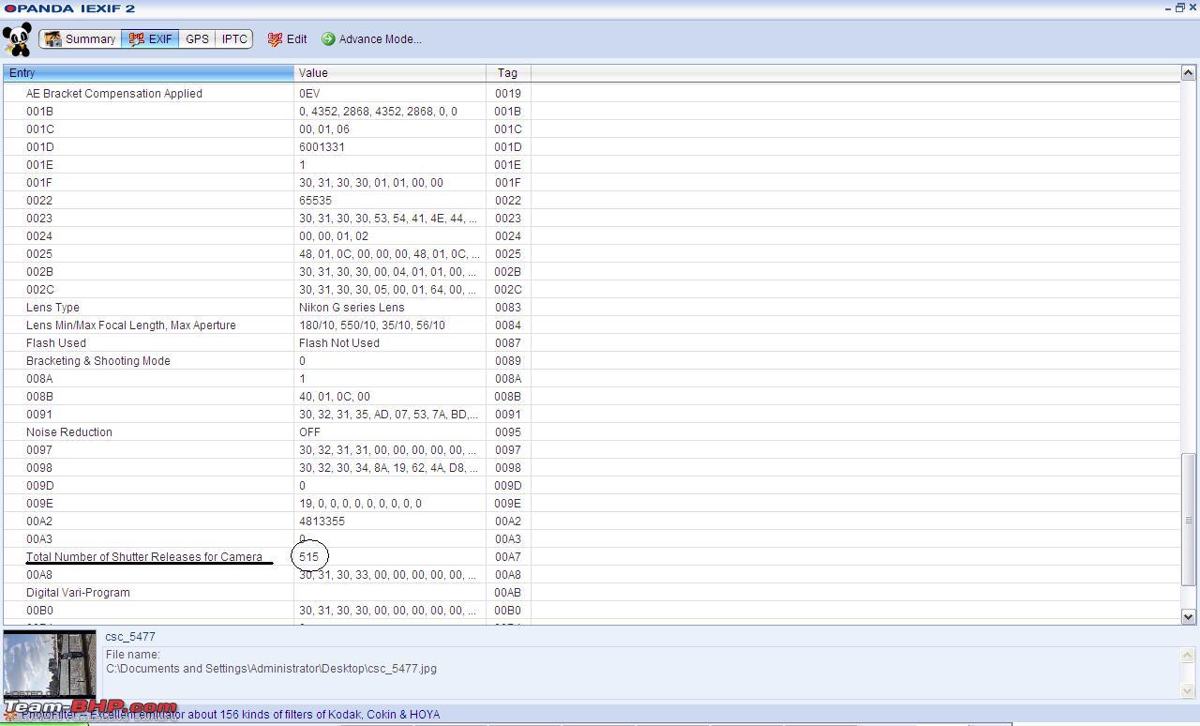1200x726 pixels.
Task: Close the Panda IEXIF window
Action: click(x=1192, y=8)
